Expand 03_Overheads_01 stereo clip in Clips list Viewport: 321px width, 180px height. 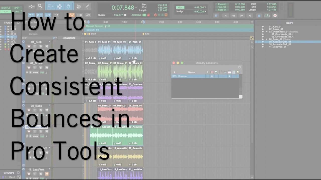coord(267,32)
